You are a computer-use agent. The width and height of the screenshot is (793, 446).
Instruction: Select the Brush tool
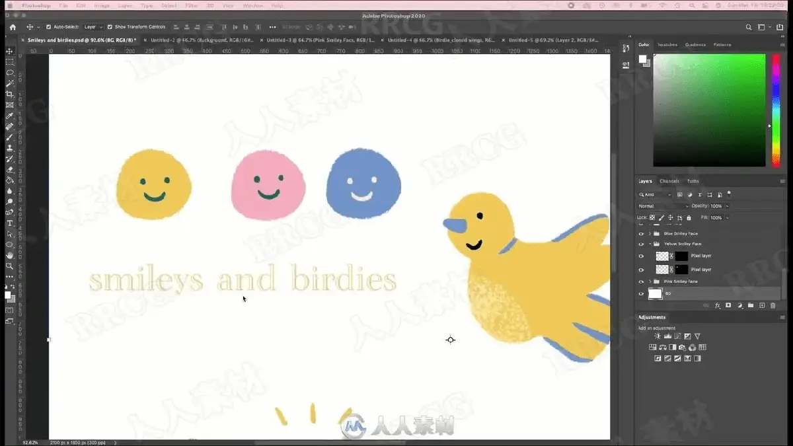(9, 137)
